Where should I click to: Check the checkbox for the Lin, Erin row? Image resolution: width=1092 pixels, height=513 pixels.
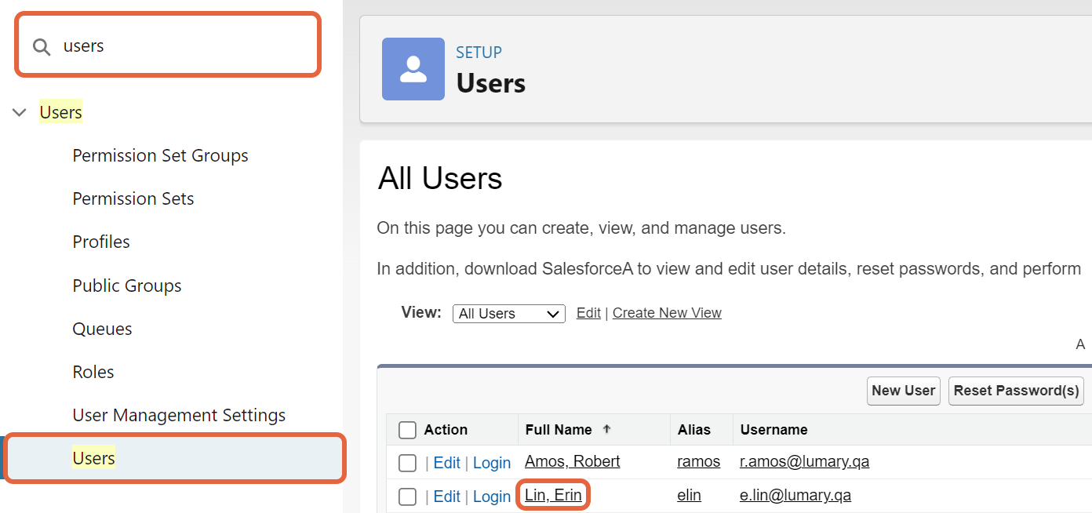click(x=407, y=496)
